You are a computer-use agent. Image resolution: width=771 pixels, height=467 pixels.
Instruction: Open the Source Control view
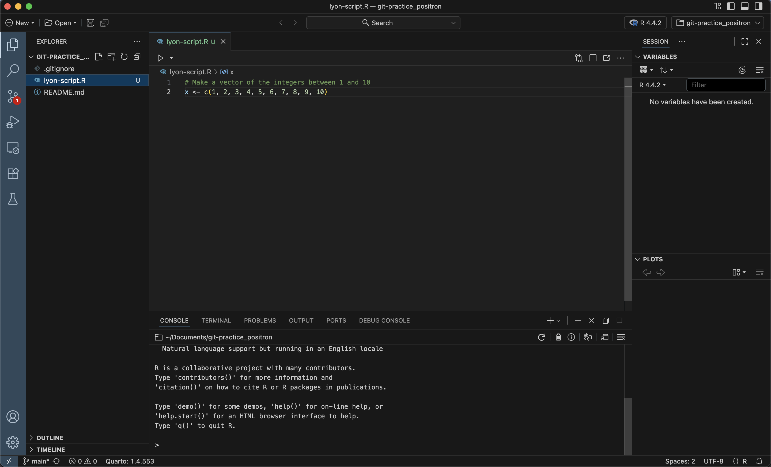[13, 96]
